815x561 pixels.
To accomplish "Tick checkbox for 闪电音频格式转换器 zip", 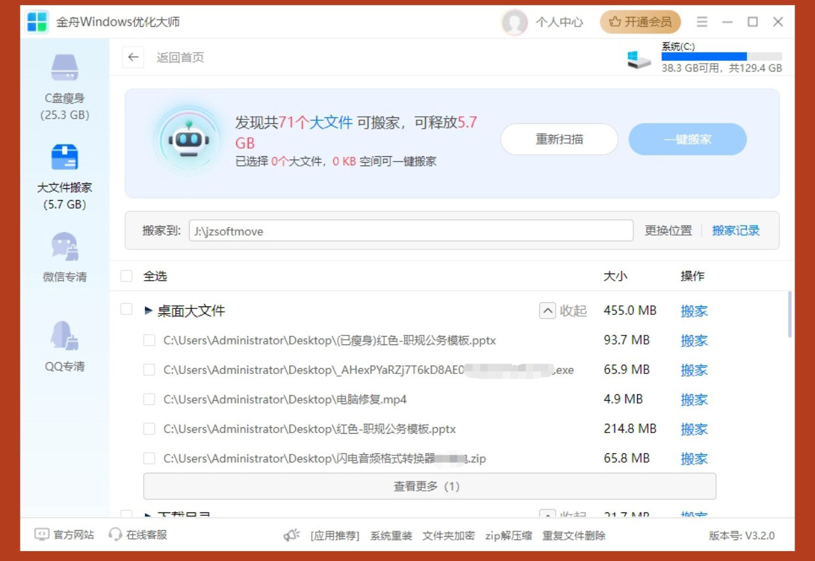I will [149, 459].
